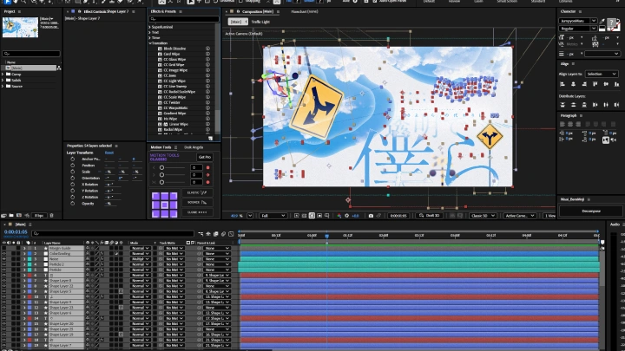Click the ELASTIC button in Motion Tools
This screenshot has height=351, width=625.
tap(197, 192)
